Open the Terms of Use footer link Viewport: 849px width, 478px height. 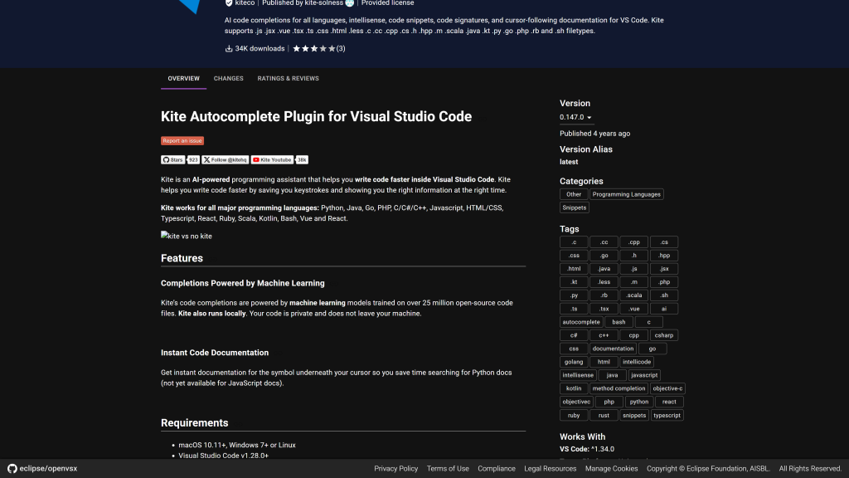point(448,469)
